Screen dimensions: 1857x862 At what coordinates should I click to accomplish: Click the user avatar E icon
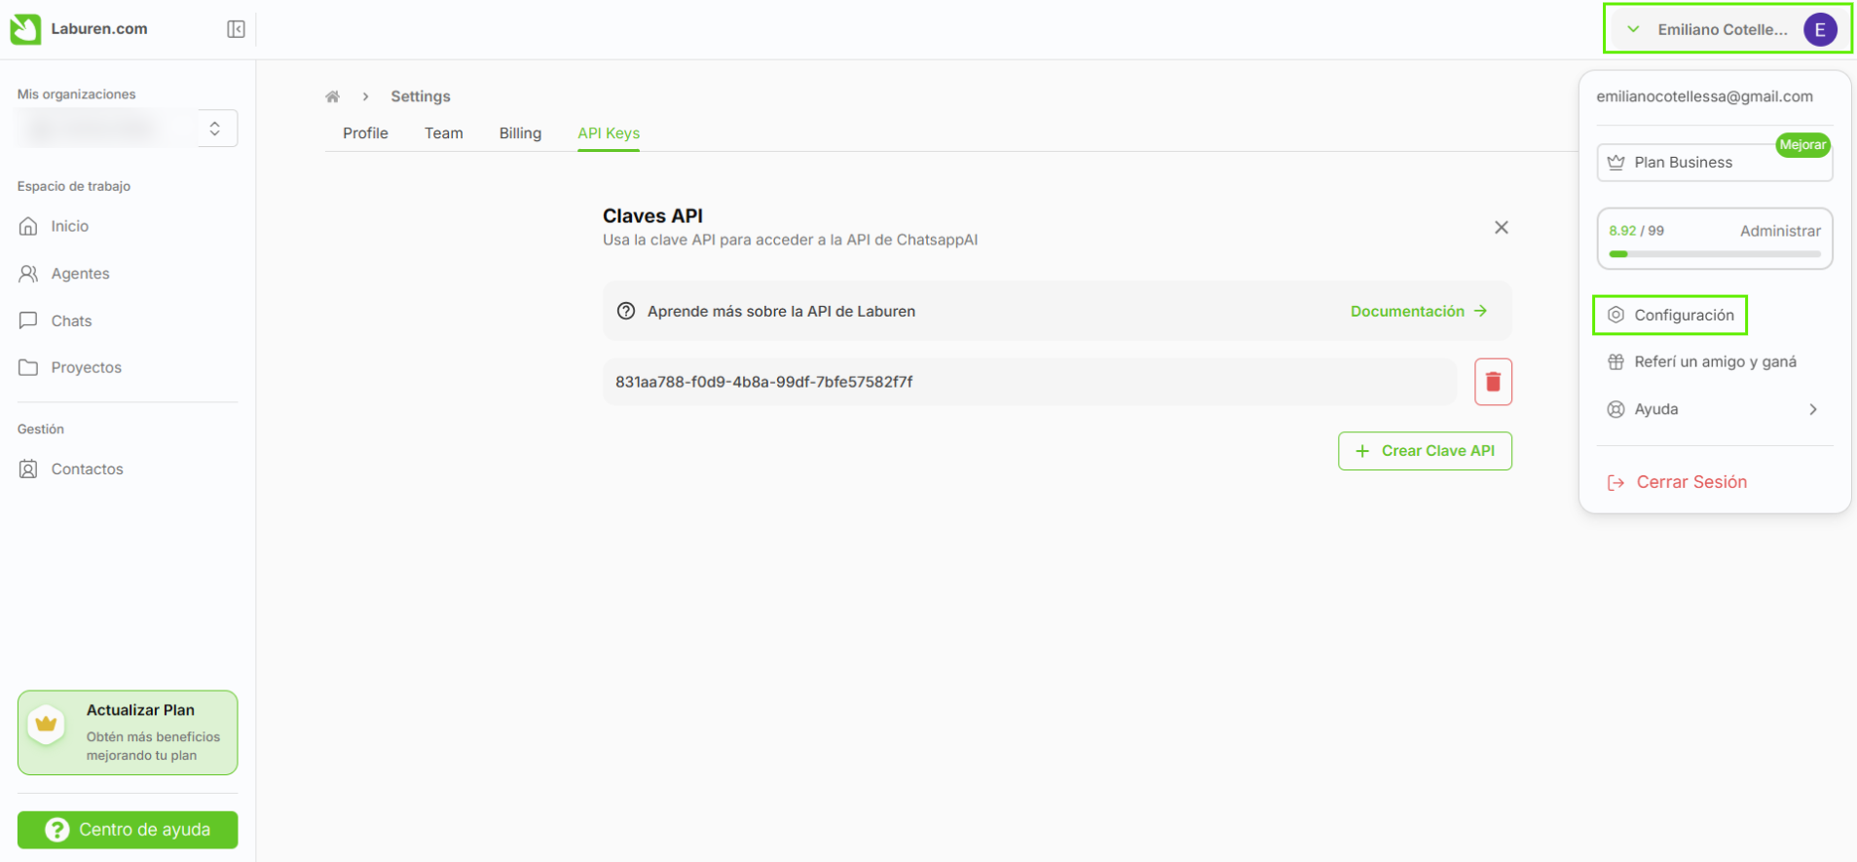pyautogui.click(x=1819, y=29)
